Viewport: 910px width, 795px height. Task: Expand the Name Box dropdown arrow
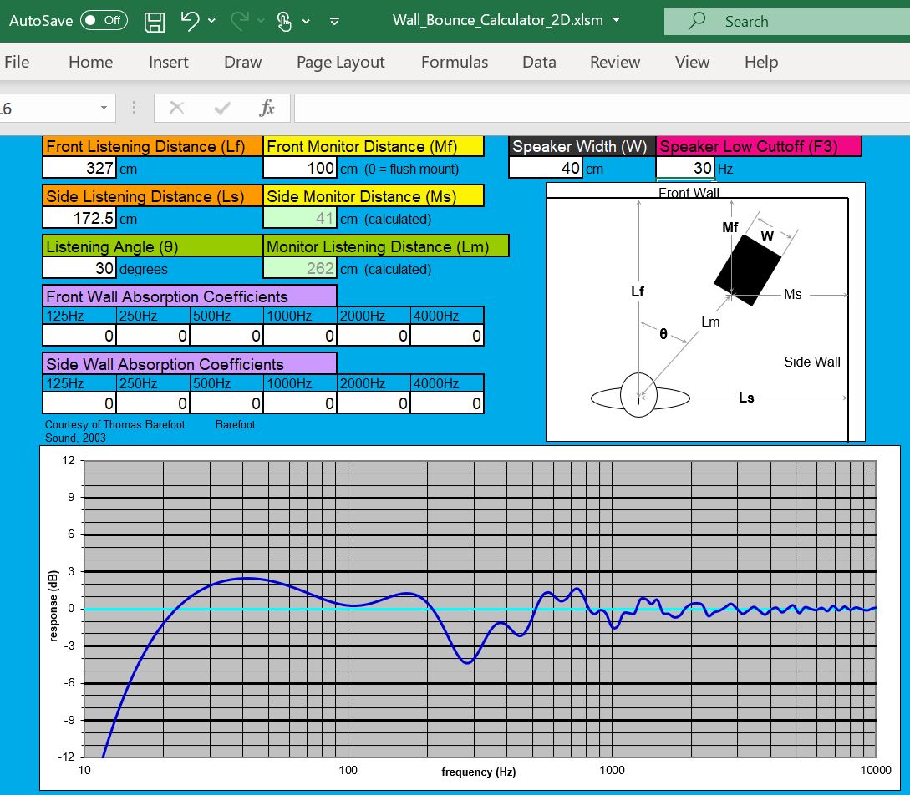104,108
